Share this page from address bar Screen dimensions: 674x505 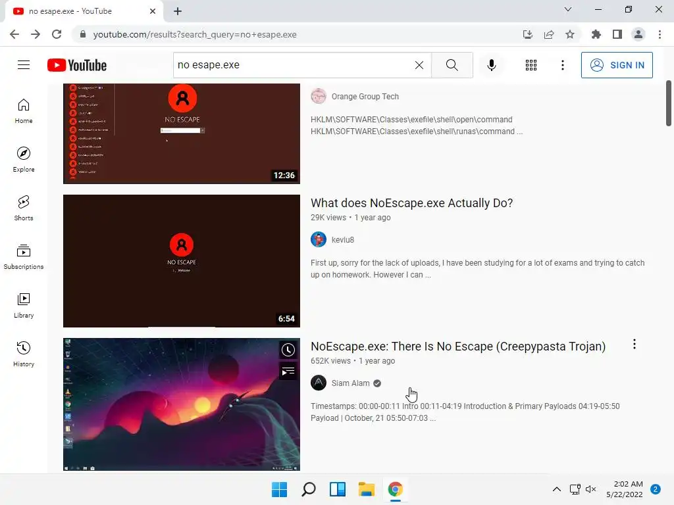pos(549,34)
